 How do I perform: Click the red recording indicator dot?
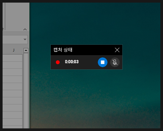(x=58, y=62)
